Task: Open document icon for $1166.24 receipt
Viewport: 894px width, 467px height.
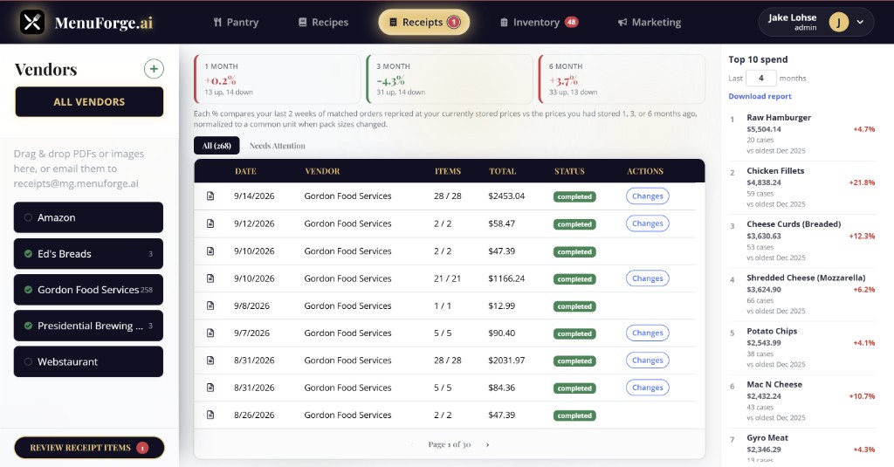Action: [x=210, y=278]
